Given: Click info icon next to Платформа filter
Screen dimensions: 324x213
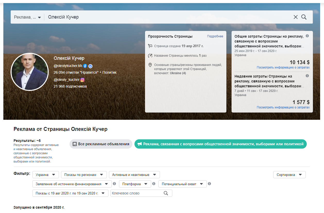Looking at the screenshot, I should pyautogui.click(x=154, y=184).
